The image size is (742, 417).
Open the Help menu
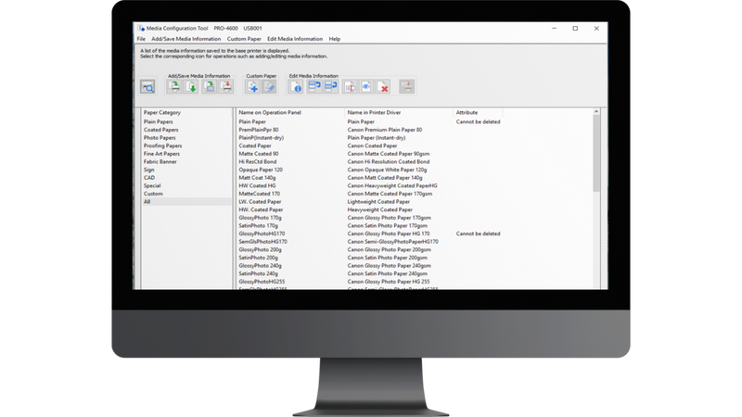click(335, 39)
